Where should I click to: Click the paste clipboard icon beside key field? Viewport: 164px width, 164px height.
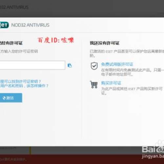click(x=70, y=65)
